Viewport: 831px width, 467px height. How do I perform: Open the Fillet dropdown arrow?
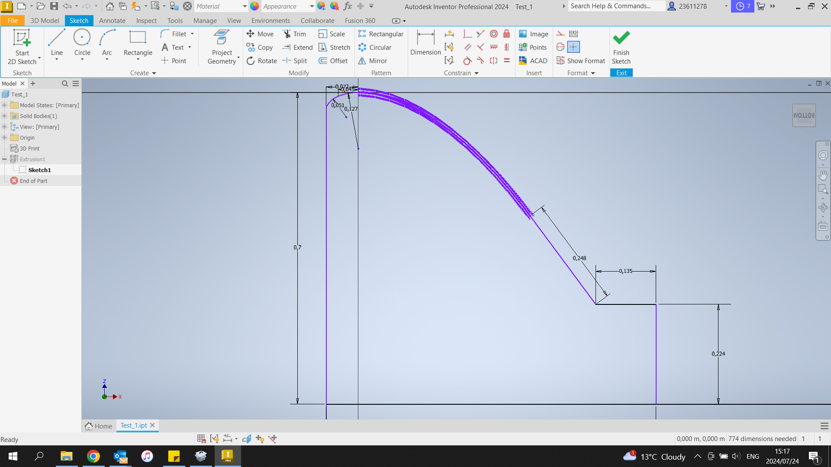(x=192, y=34)
